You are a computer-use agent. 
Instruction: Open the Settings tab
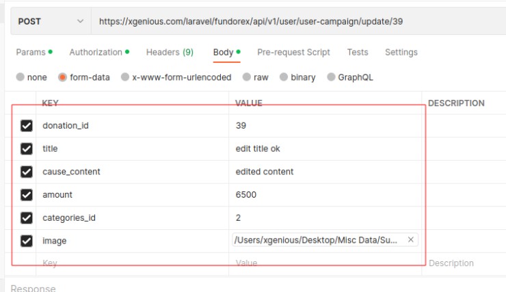pos(401,52)
